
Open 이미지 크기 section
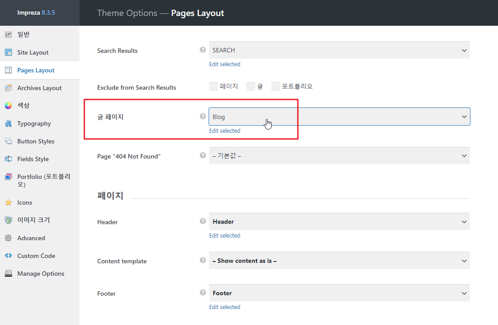[x=40, y=220]
